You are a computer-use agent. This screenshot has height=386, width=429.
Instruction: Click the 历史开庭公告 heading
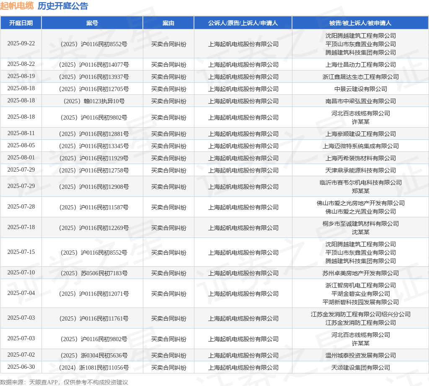(63, 6)
